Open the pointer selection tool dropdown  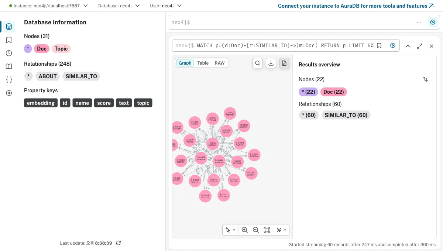coord(230,230)
